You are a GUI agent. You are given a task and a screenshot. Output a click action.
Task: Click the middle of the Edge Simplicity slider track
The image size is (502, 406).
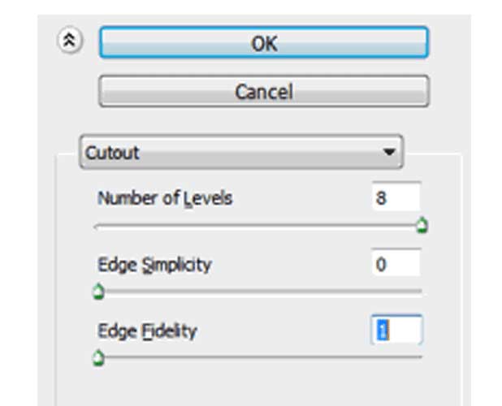[x=258, y=292]
